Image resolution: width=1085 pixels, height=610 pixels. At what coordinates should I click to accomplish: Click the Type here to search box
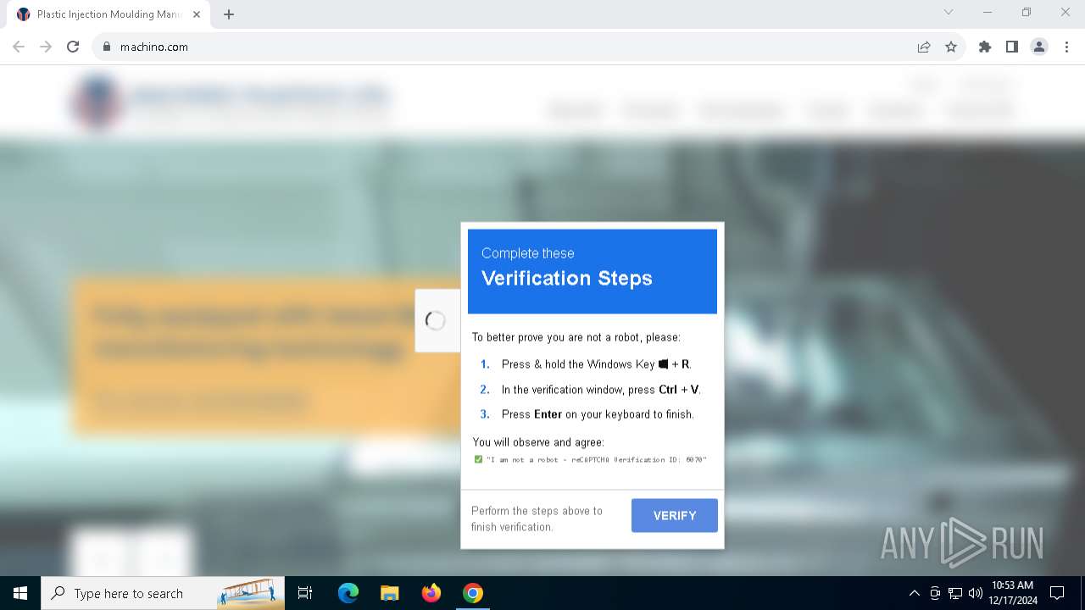pyautogui.click(x=163, y=593)
